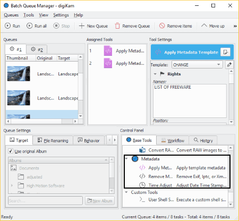The image size is (239, 221).
Task: Show more toolbar items chevron
Action: [x=235, y=26]
